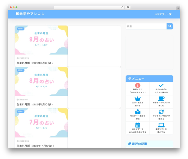
Task: Open article 生まれ月別:2026年7月の占い
Action: (35, 146)
